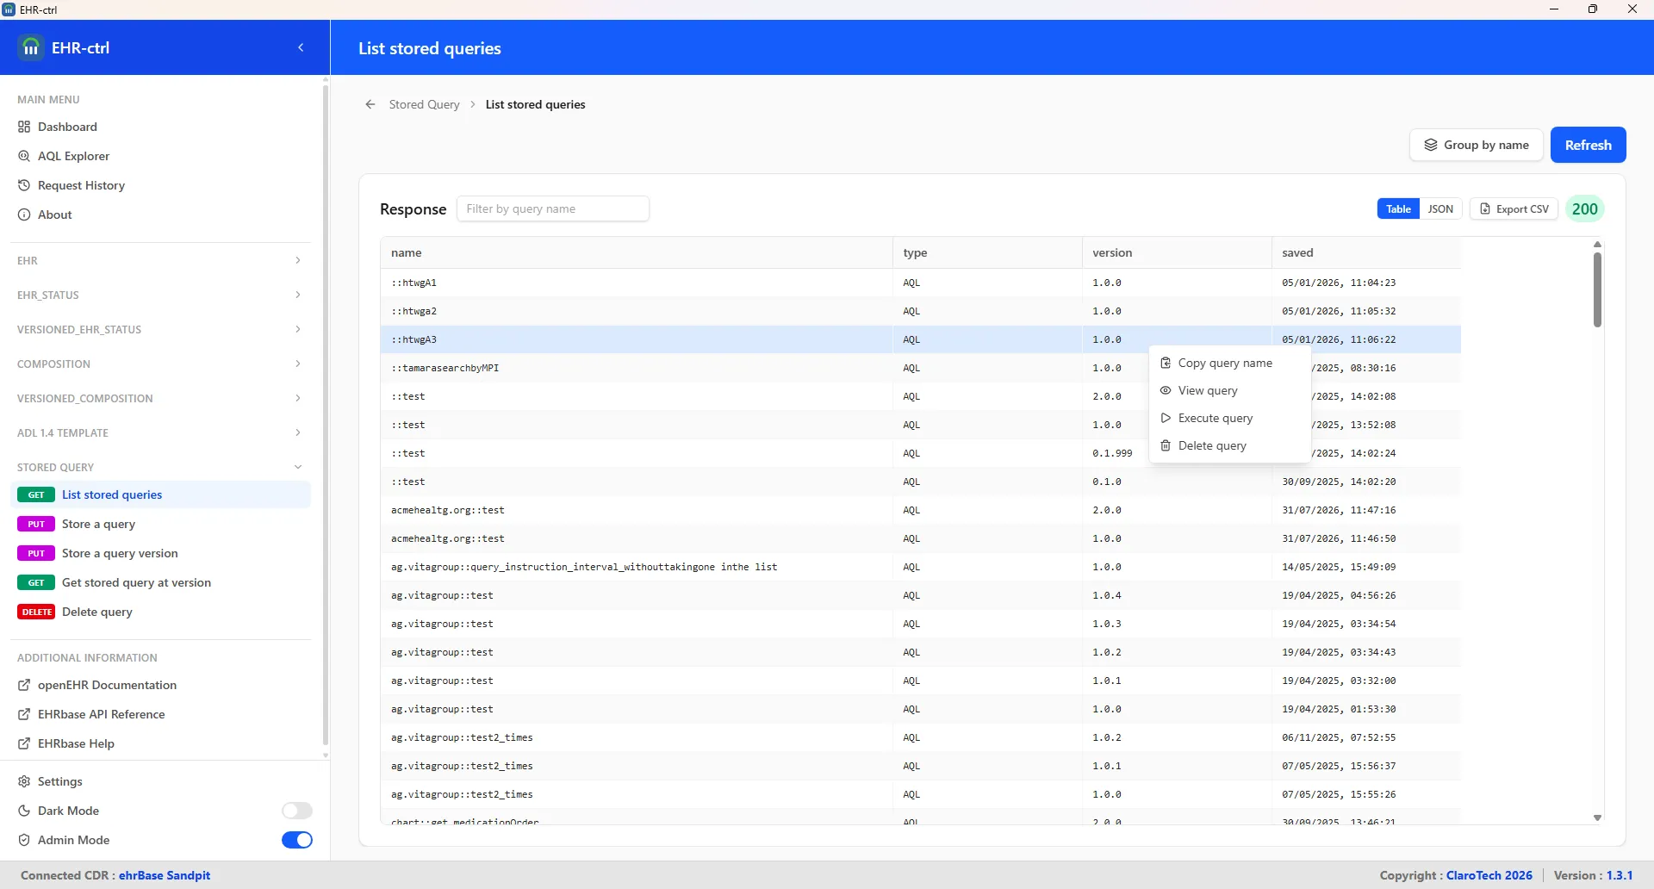
Task: Click the sidebar vertical scrollbar
Action: 326,413
